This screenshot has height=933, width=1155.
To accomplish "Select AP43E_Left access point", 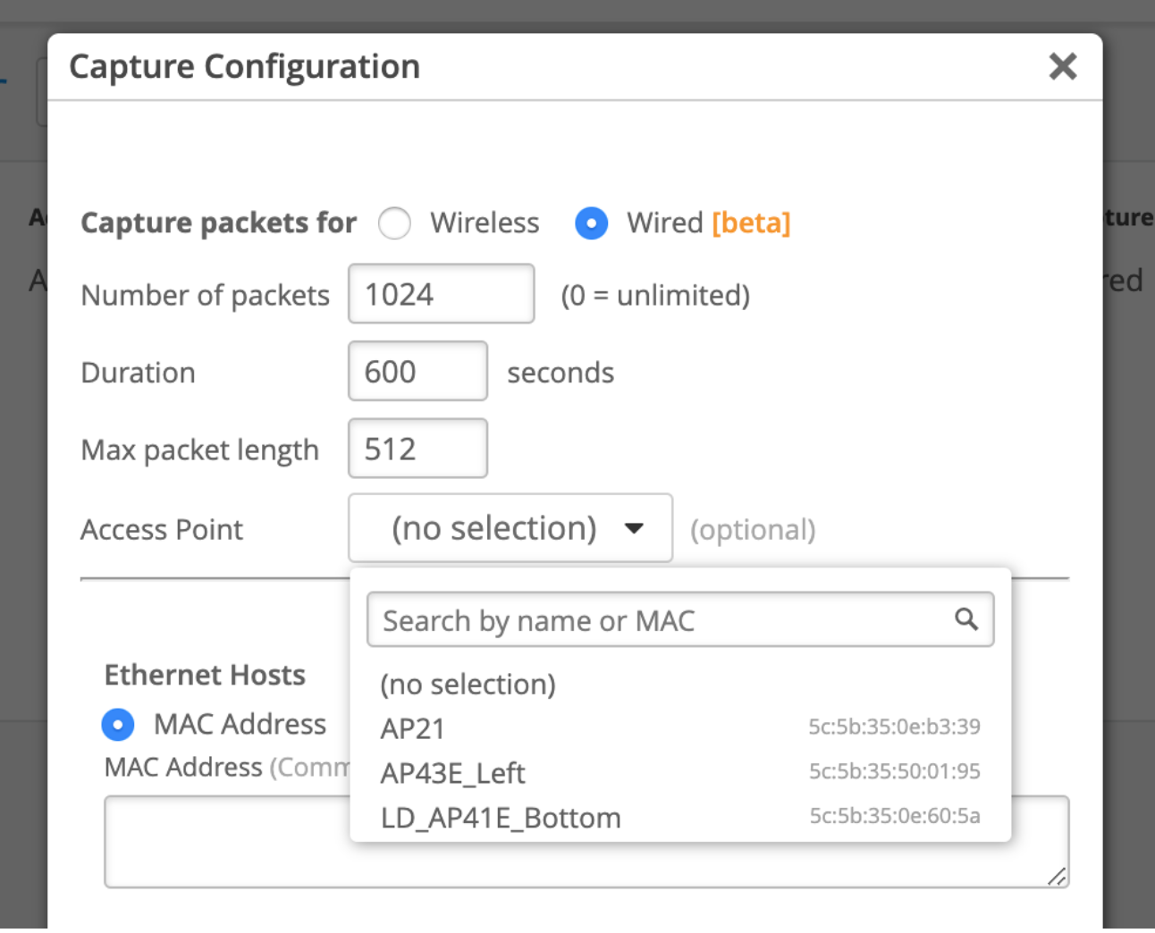I will pos(452,773).
